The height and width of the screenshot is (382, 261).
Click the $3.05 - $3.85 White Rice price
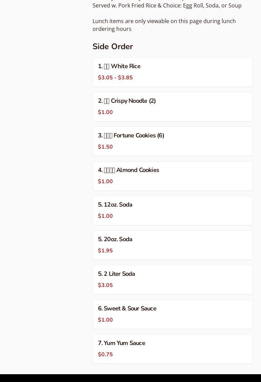tap(115, 78)
